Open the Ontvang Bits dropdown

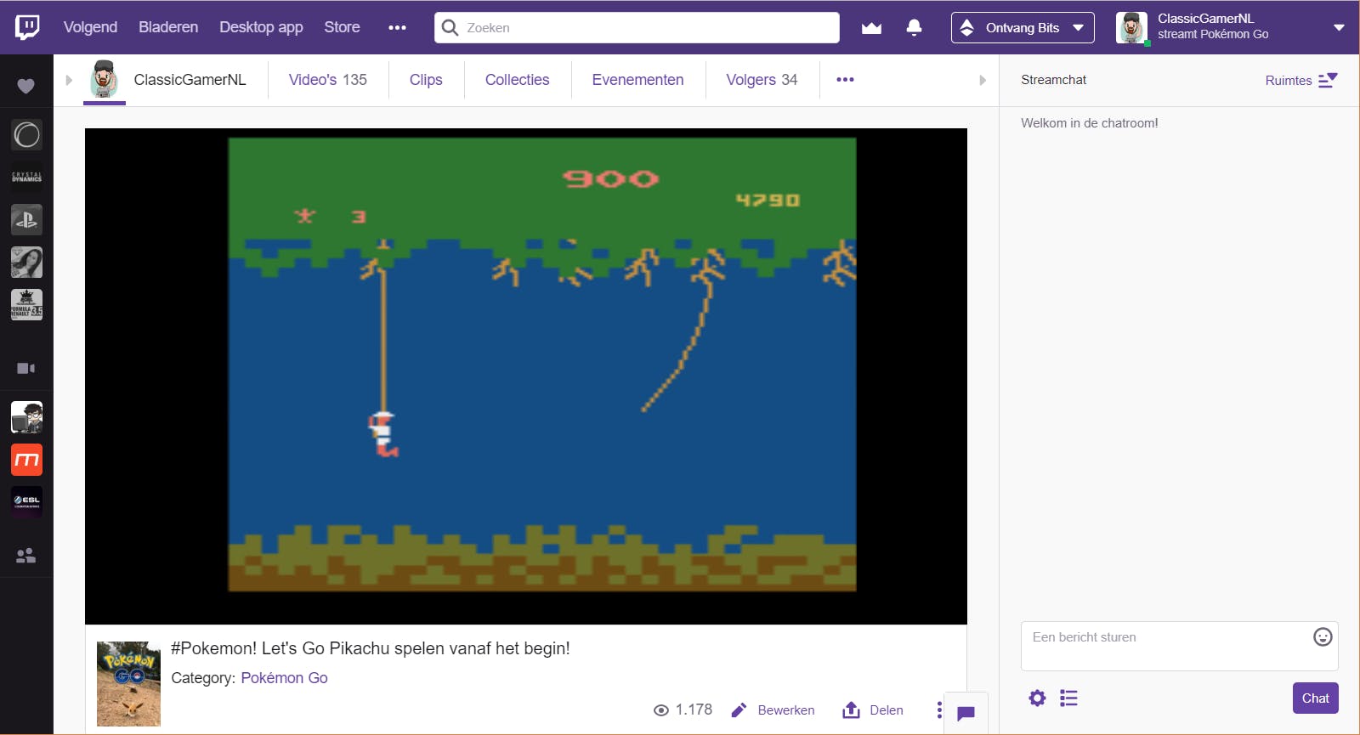tap(1023, 28)
